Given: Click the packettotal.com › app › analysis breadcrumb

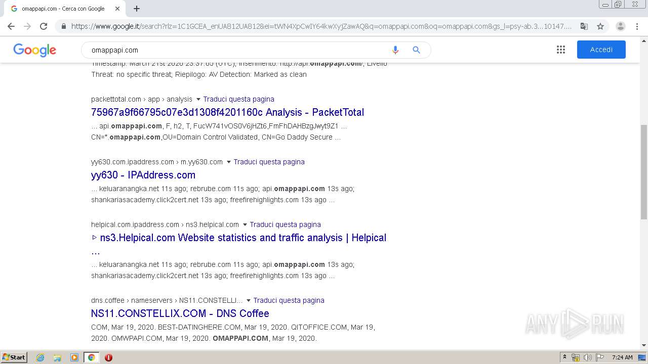Looking at the screenshot, I should pos(142,99).
